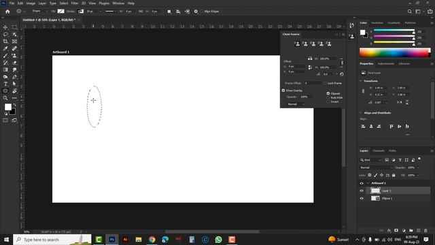Collapse the Artboard 1 group
The width and height of the screenshot is (435, 245).
pos(368,183)
